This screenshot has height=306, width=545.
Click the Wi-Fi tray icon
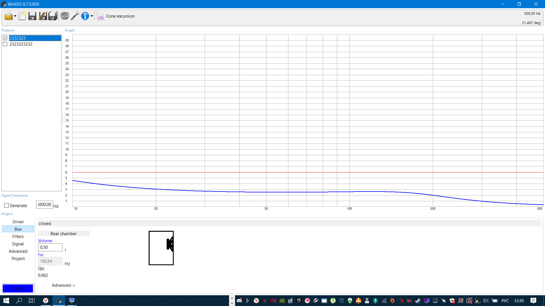384,301
